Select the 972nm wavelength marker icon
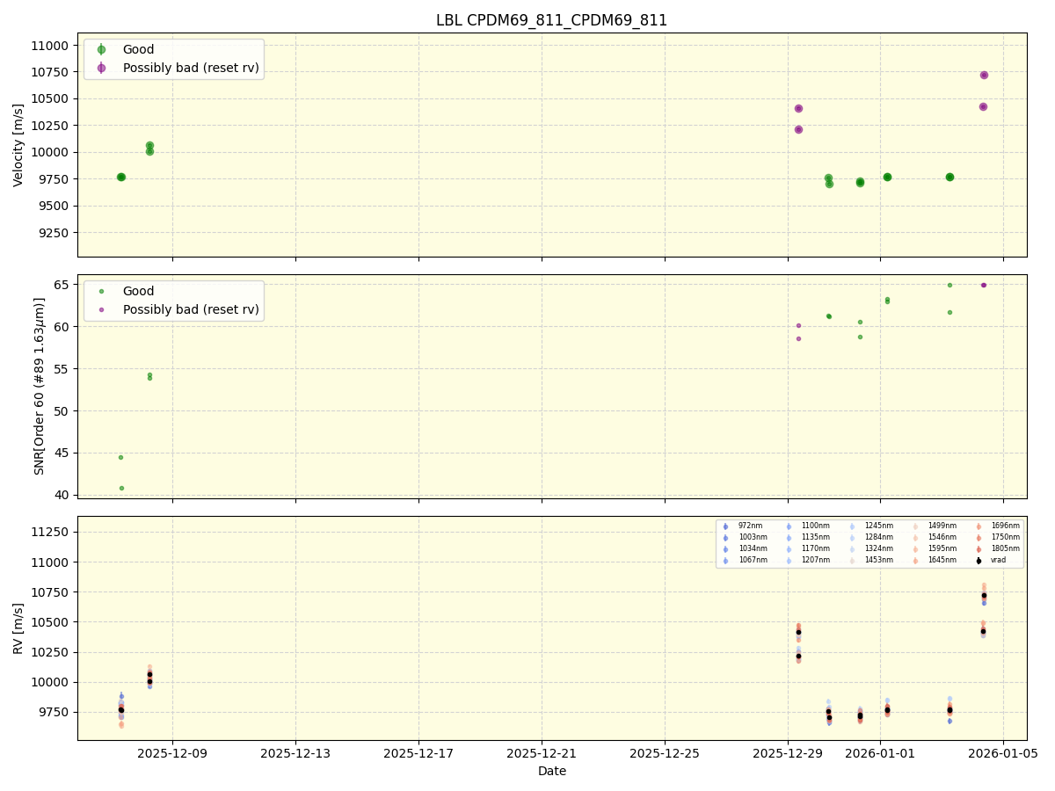Image resolution: width=1055 pixels, height=791 pixels. coord(724,526)
